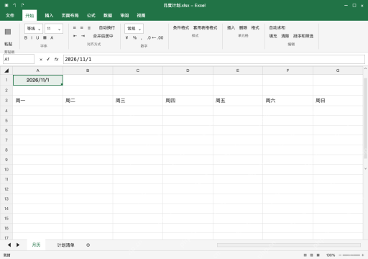Toggle 自动换行 wrap text
The width and height of the screenshot is (368, 259).
(x=107, y=28)
